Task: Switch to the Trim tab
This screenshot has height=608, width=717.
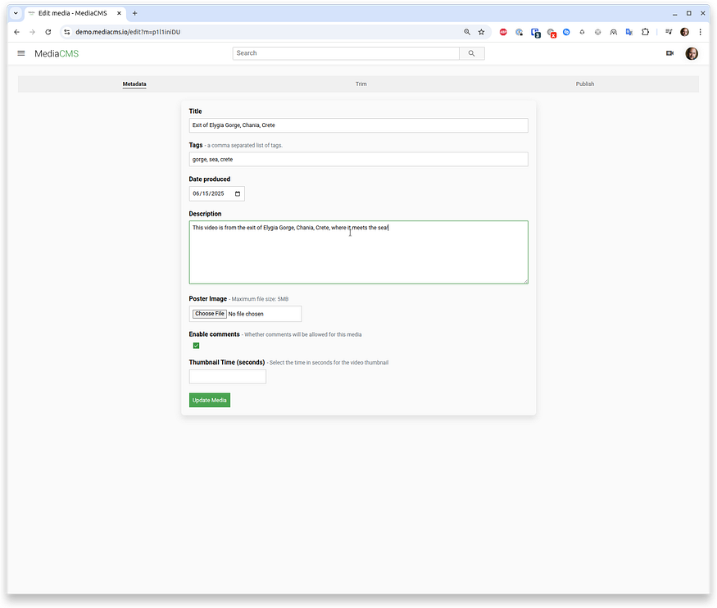Action: click(361, 83)
